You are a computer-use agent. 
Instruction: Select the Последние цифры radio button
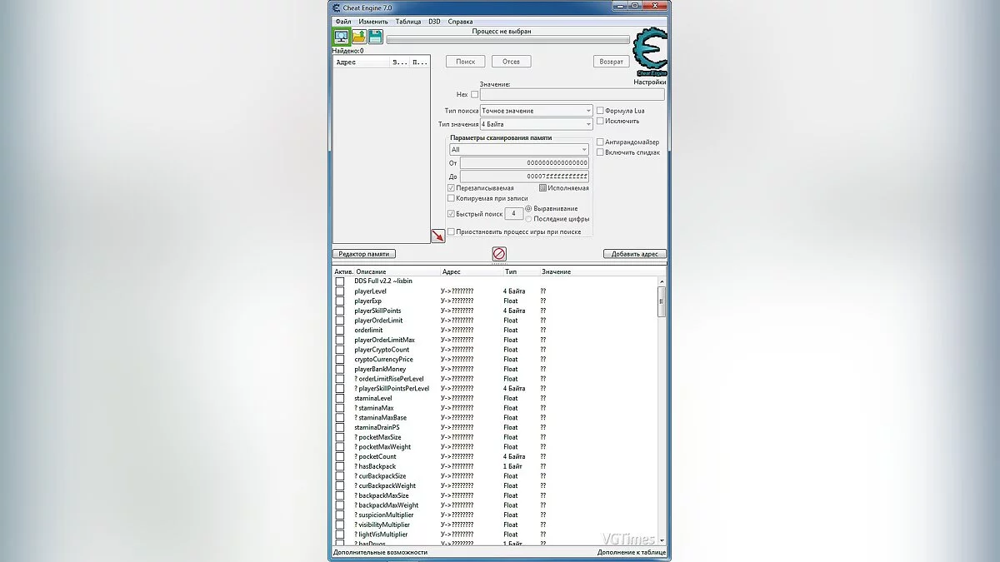(x=527, y=218)
